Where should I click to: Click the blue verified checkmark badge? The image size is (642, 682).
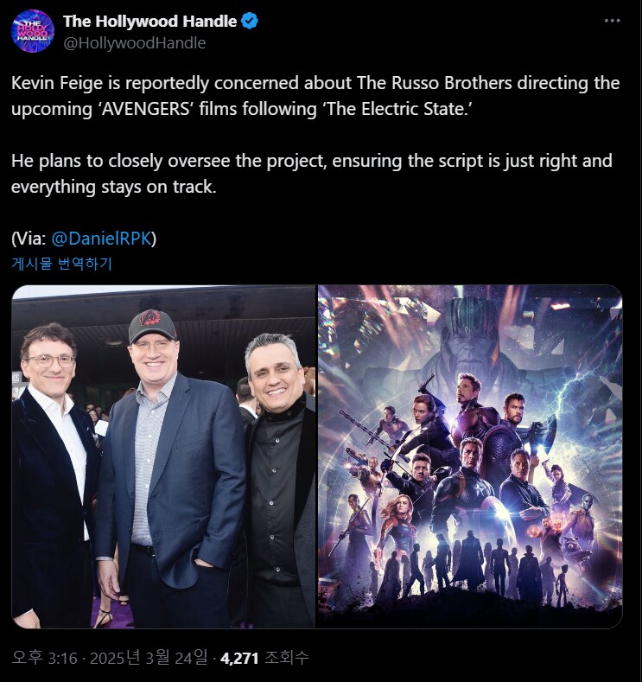tap(250, 21)
